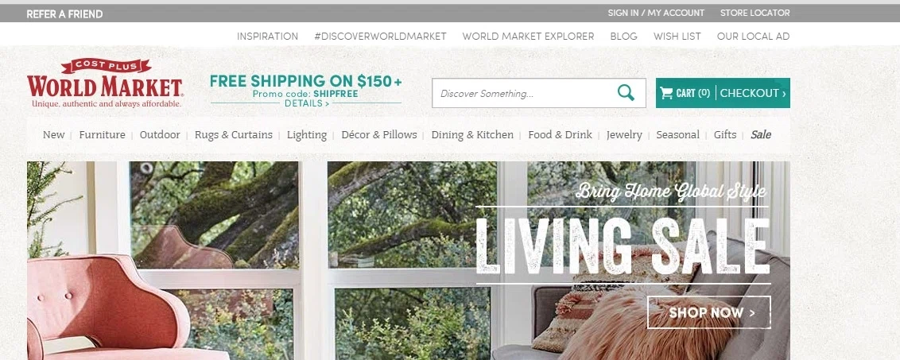Viewport: 900px width, 360px height.
Task: Open the Wish List link
Action: [x=677, y=37]
